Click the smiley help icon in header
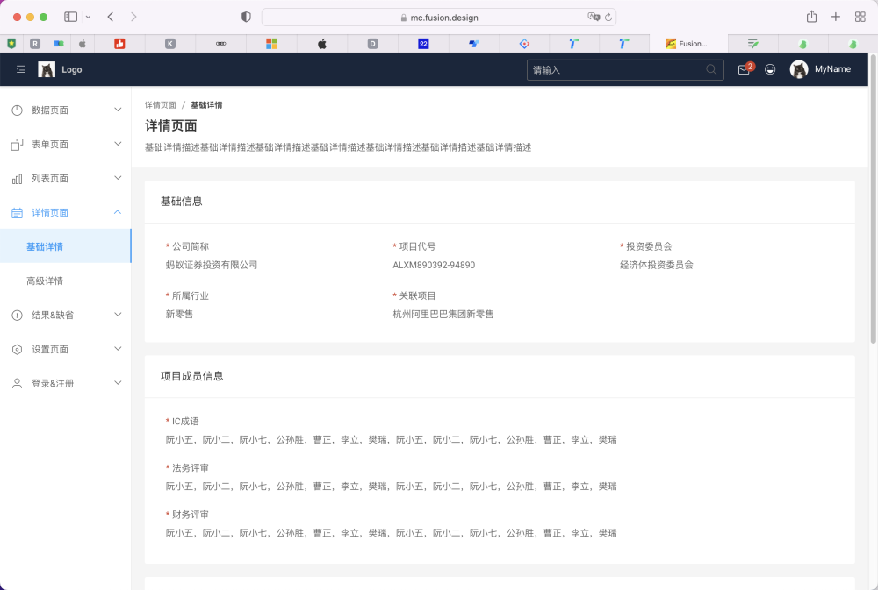Image resolution: width=878 pixels, height=590 pixels. click(770, 68)
